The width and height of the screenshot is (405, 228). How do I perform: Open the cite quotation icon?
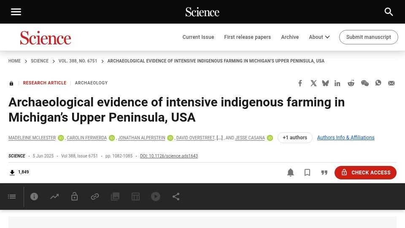click(x=324, y=172)
